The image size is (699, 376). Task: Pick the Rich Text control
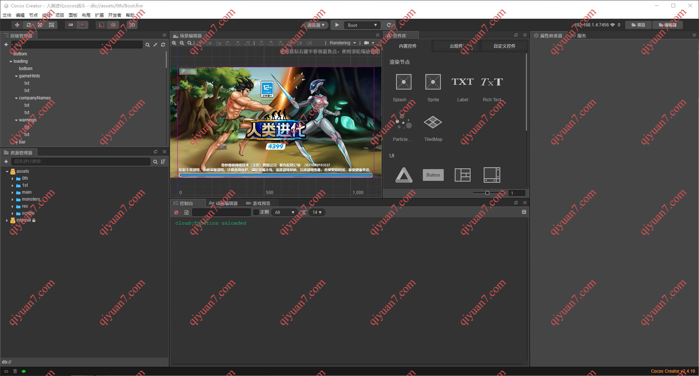492,82
